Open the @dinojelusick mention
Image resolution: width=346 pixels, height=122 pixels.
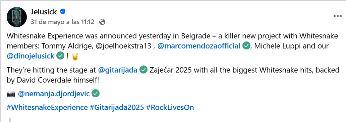click(x=31, y=56)
